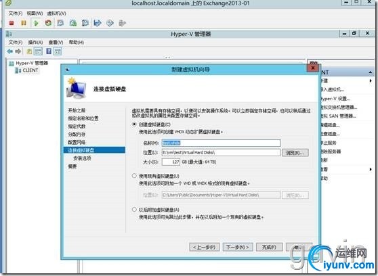The image size is (378, 276).
Task: Open File menu in VM connection window
Action: (x=16, y=14)
